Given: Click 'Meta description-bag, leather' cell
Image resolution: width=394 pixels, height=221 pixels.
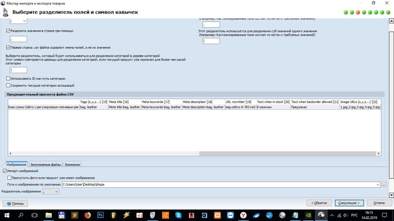Looking at the screenshot, I should [203, 107].
